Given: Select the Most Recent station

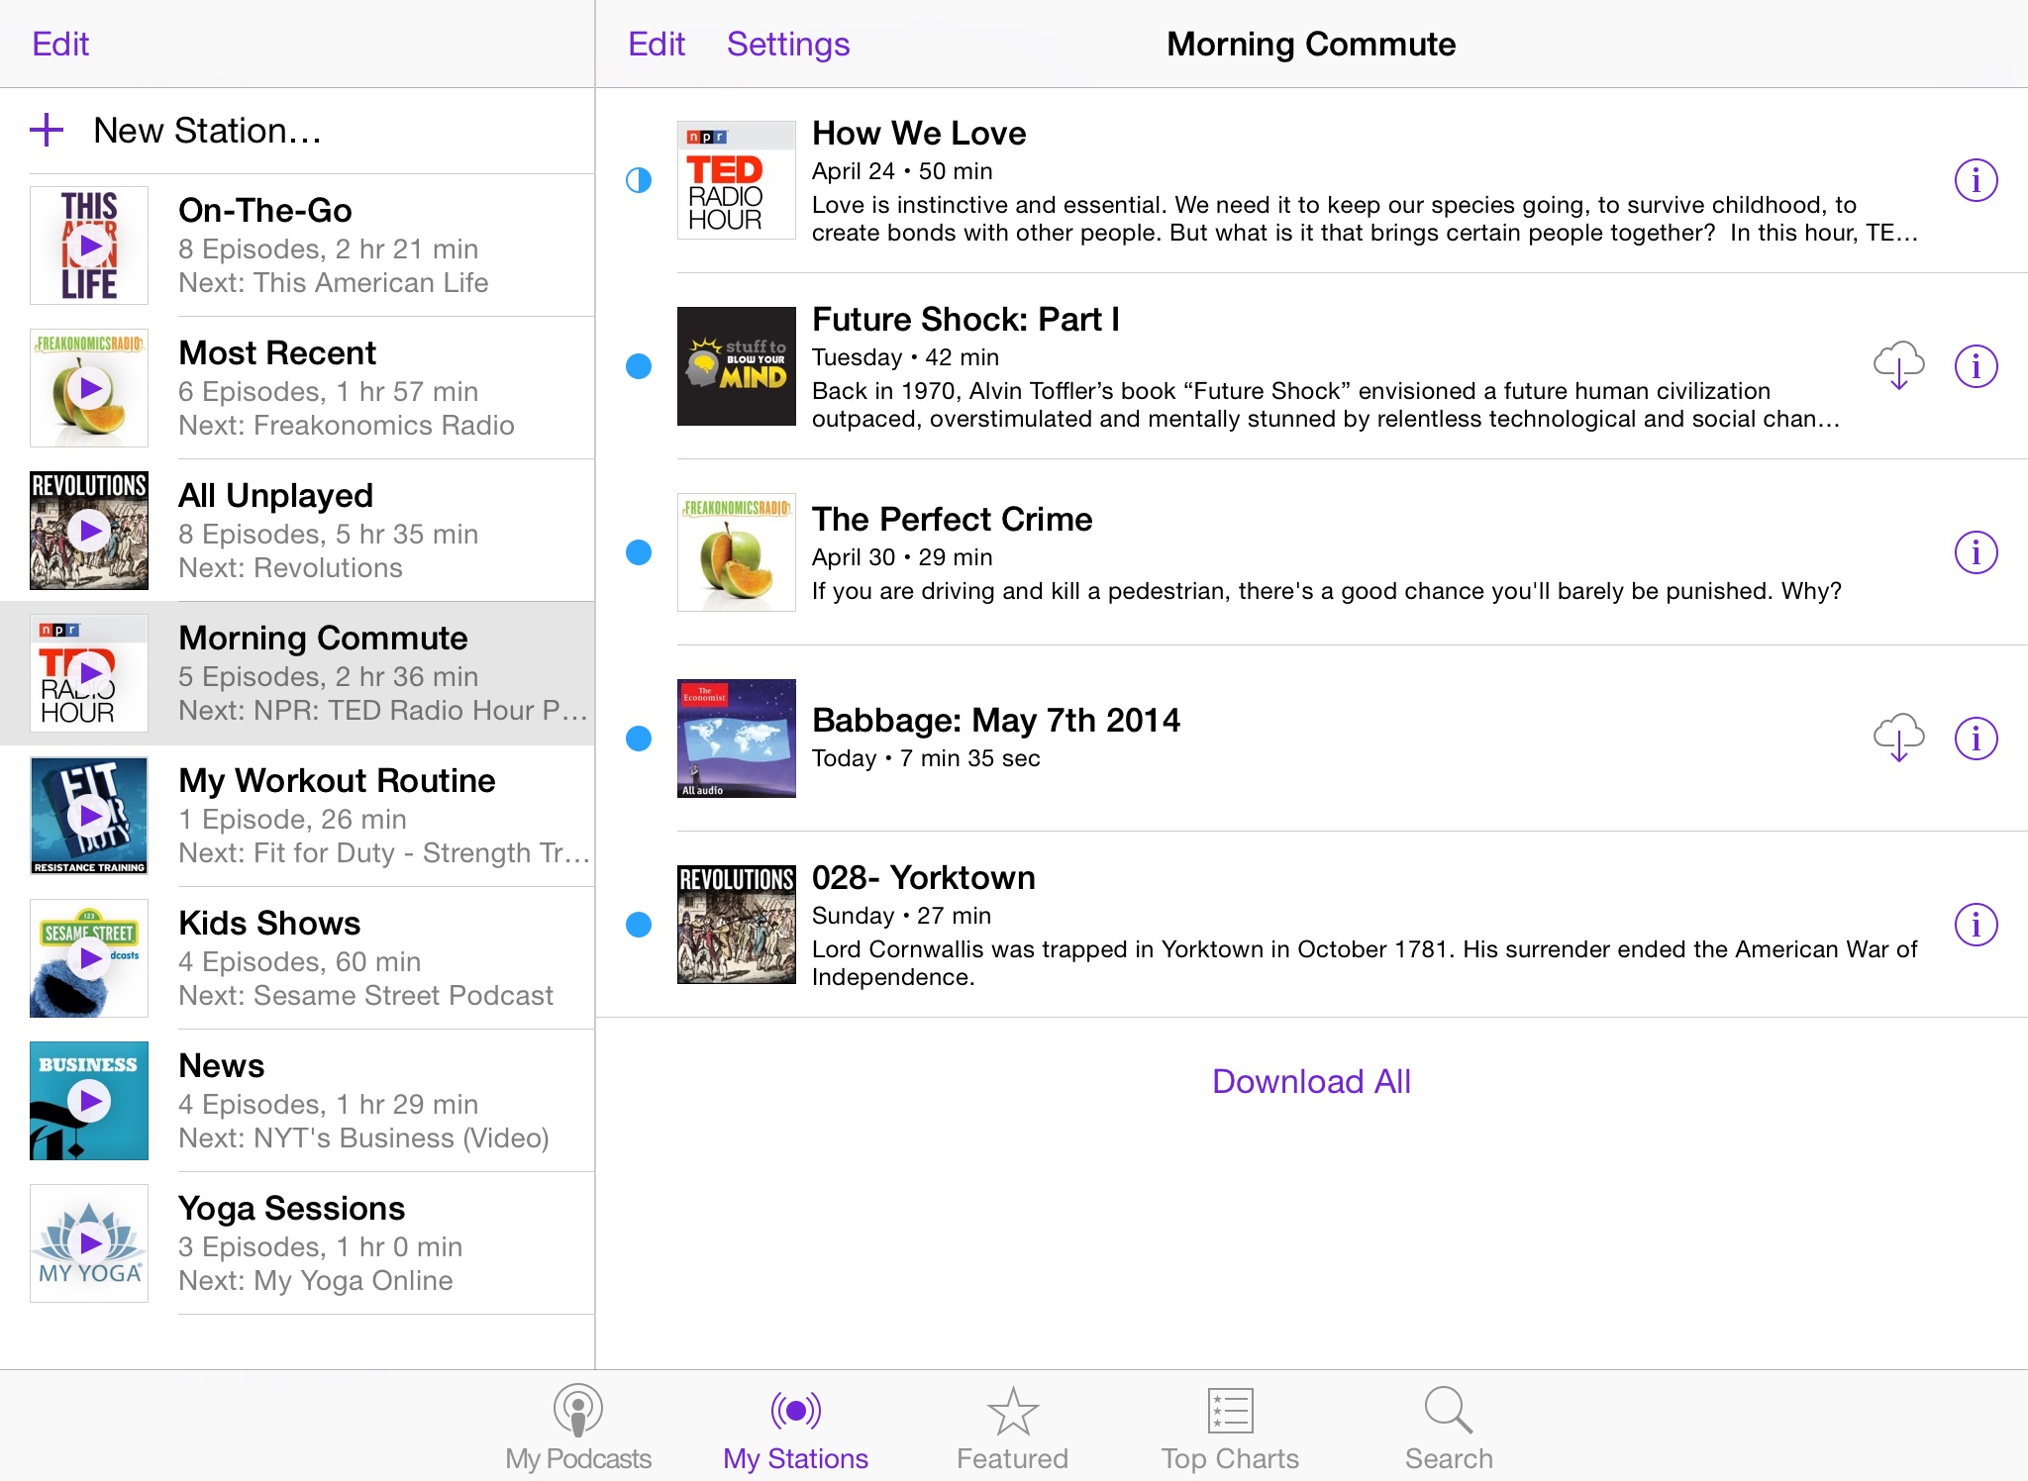Looking at the screenshot, I should tap(297, 388).
